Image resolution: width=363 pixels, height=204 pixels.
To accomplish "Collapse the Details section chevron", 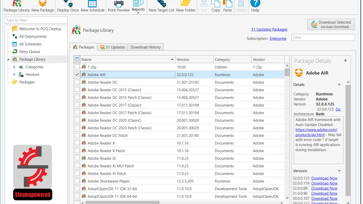I will (x=339, y=85).
